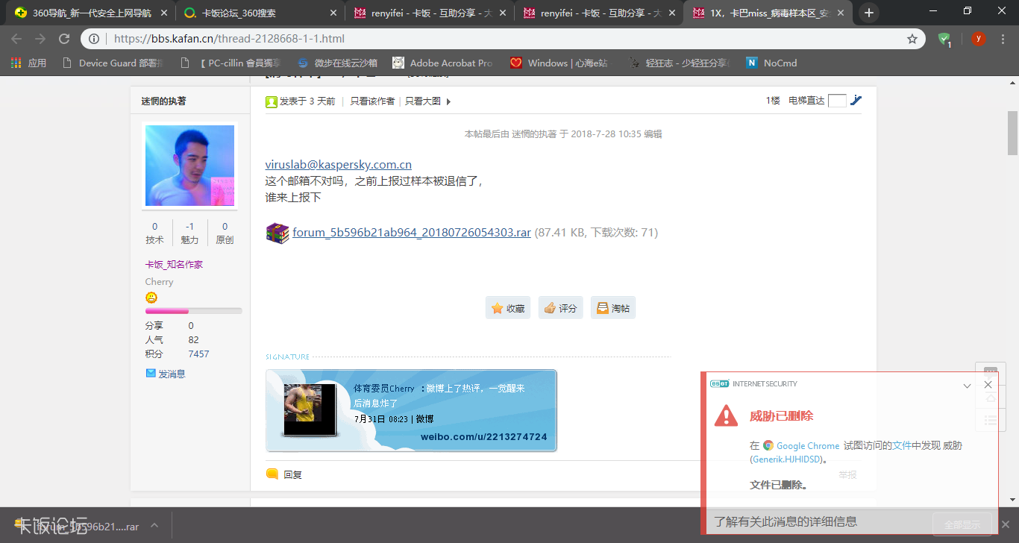Click the new tab plus button
This screenshot has height=543, width=1019.
(x=868, y=13)
